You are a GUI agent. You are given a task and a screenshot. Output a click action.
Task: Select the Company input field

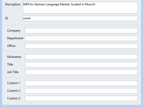point(81,31)
